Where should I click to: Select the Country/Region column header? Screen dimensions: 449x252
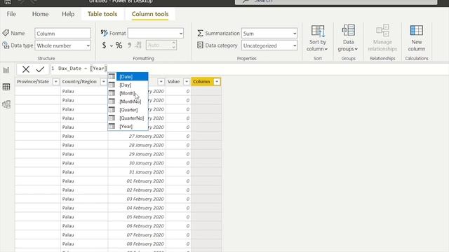point(79,82)
